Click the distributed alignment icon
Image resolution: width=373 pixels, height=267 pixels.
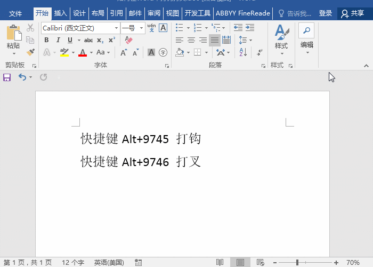226,40
